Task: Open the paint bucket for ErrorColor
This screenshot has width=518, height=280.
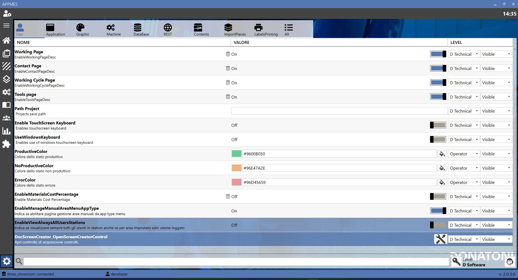Action: pyautogui.click(x=442, y=182)
